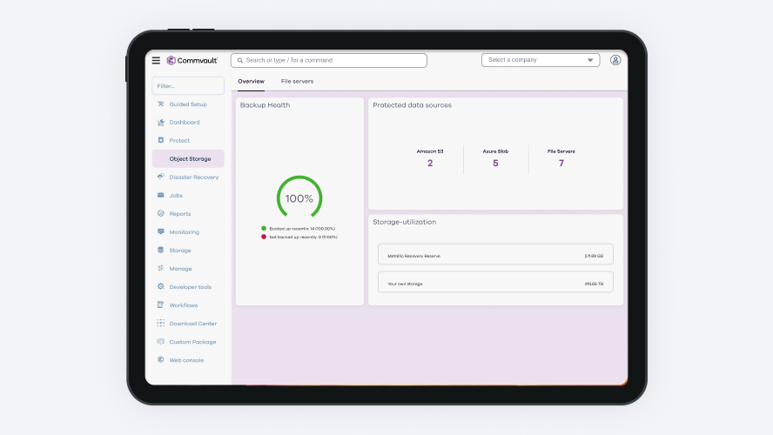
Task: Switch to the Overview tab
Action: (251, 81)
